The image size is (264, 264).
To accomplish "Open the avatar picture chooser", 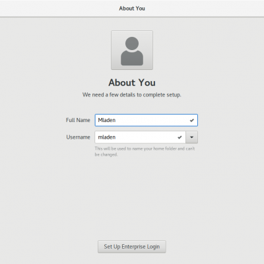I will tap(132, 50).
